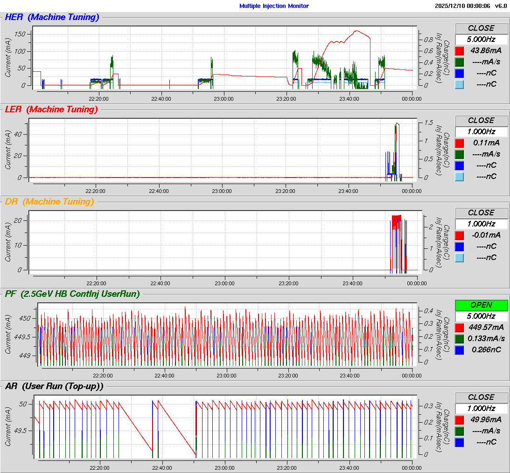Toggle the AR CLOSE status button

tap(481, 398)
